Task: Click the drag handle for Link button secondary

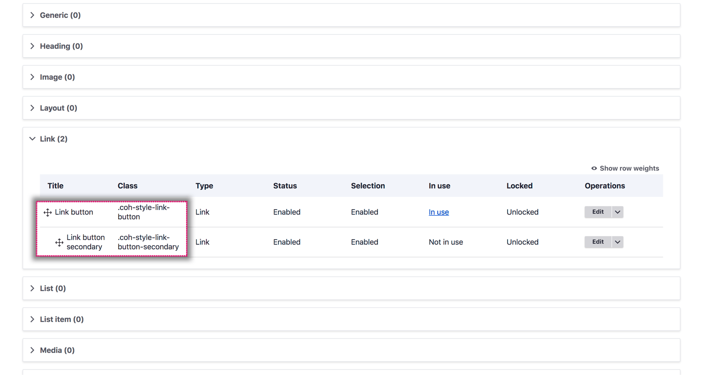Action: click(59, 242)
